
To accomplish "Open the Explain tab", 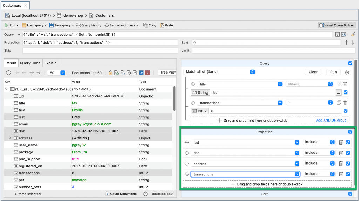I will pos(50,63).
